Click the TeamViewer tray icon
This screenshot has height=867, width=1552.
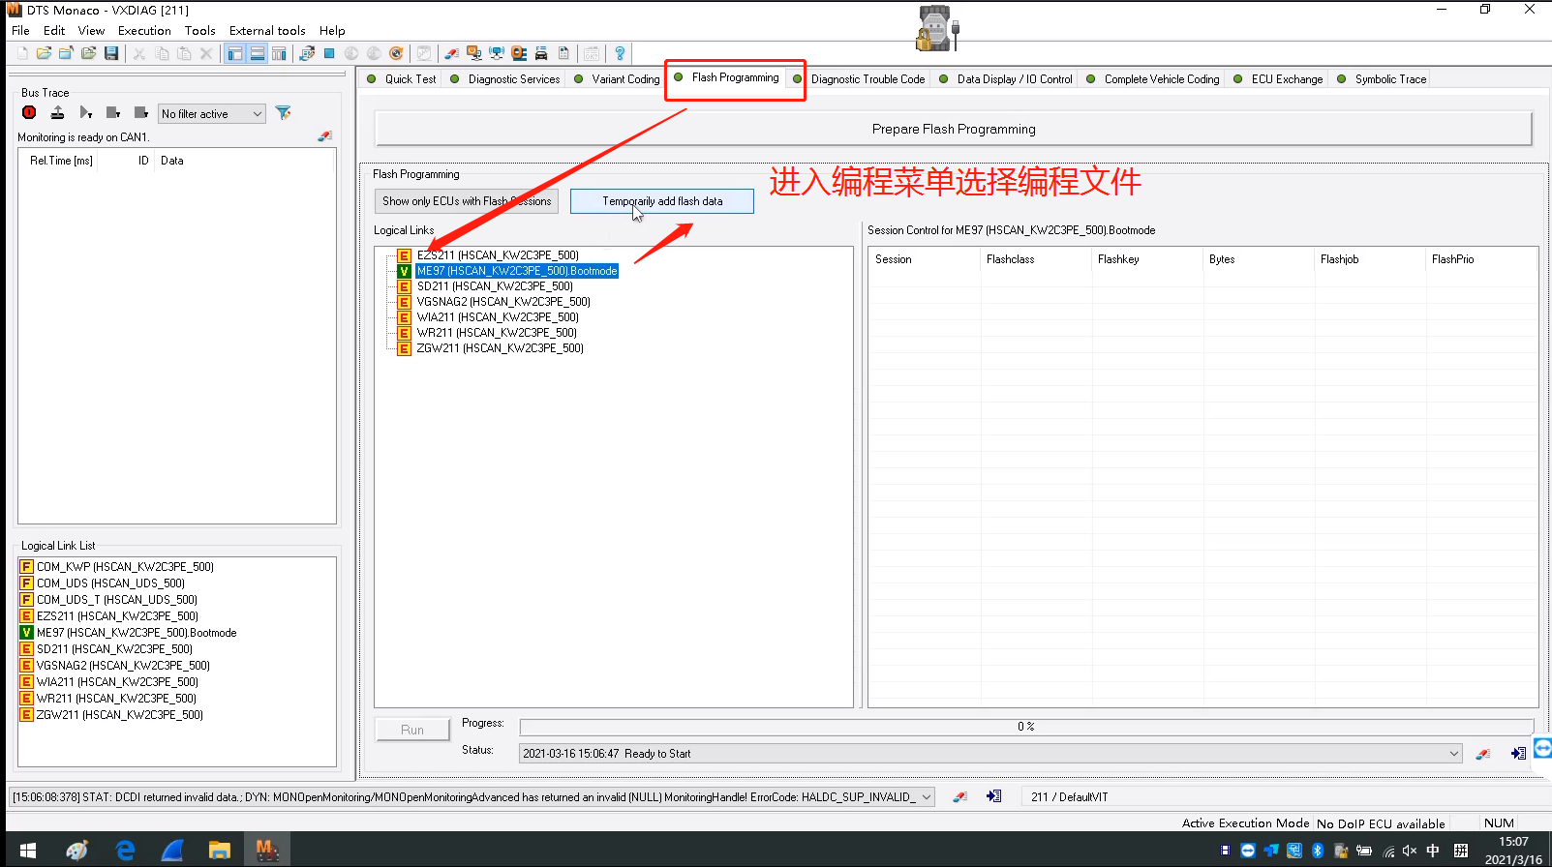pyautogui.click(x=1247, y=851)
